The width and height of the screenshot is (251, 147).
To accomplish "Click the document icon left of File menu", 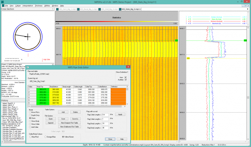I will [3, 6].
